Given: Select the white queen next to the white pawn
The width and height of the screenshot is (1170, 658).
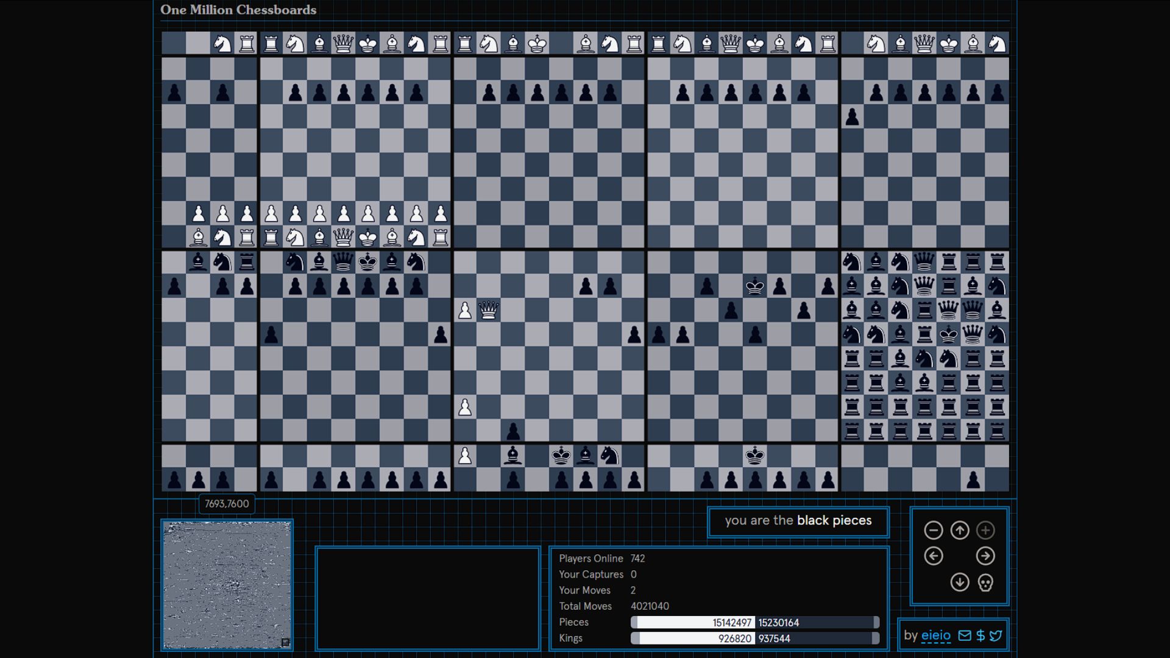Looking at the screenshot, I should [x=489, y=311].
